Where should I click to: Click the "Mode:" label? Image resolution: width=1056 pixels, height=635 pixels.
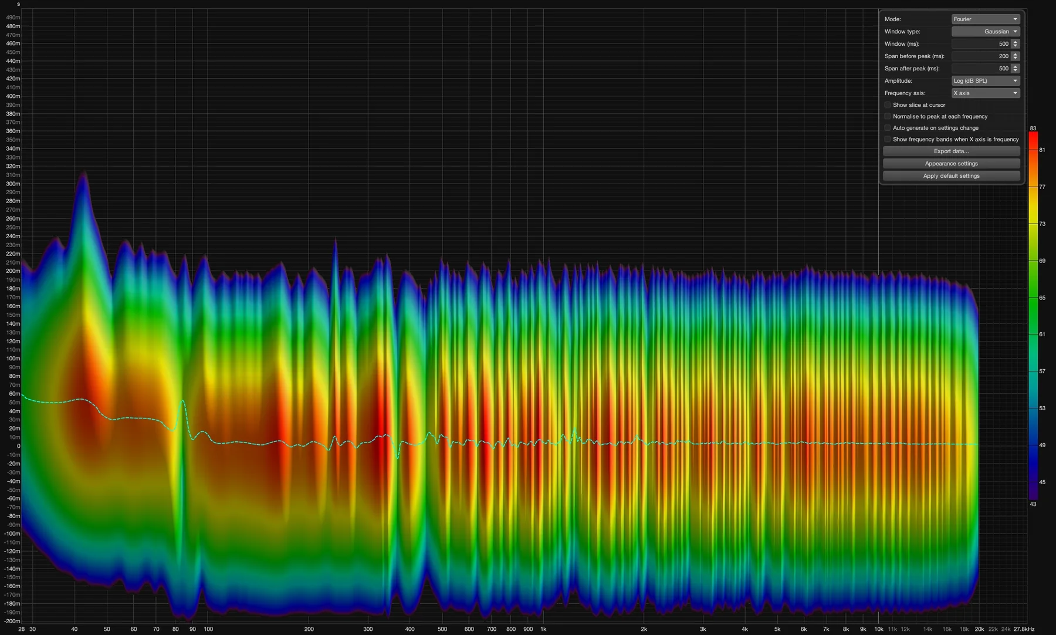[892, 19]
